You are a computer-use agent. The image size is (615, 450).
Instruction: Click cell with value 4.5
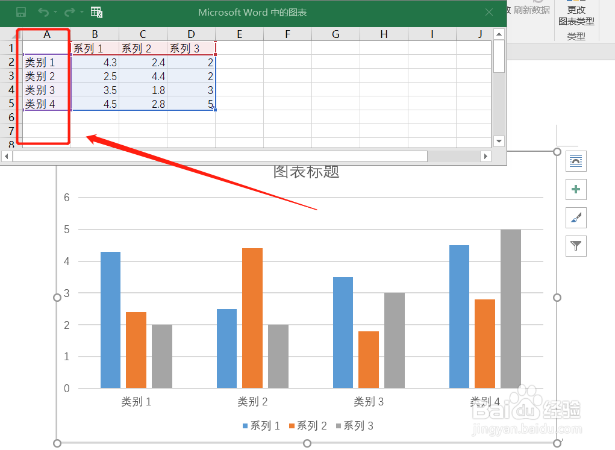95,104
